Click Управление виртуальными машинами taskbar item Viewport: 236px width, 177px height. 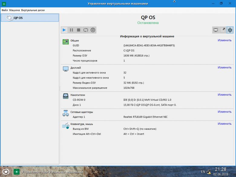48,172
